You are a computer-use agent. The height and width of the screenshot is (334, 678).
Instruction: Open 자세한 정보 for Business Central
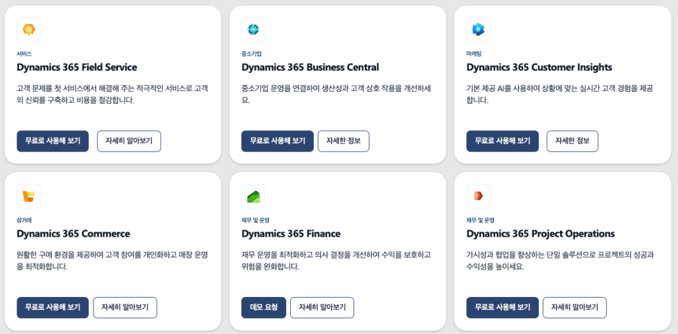(344, 142)
